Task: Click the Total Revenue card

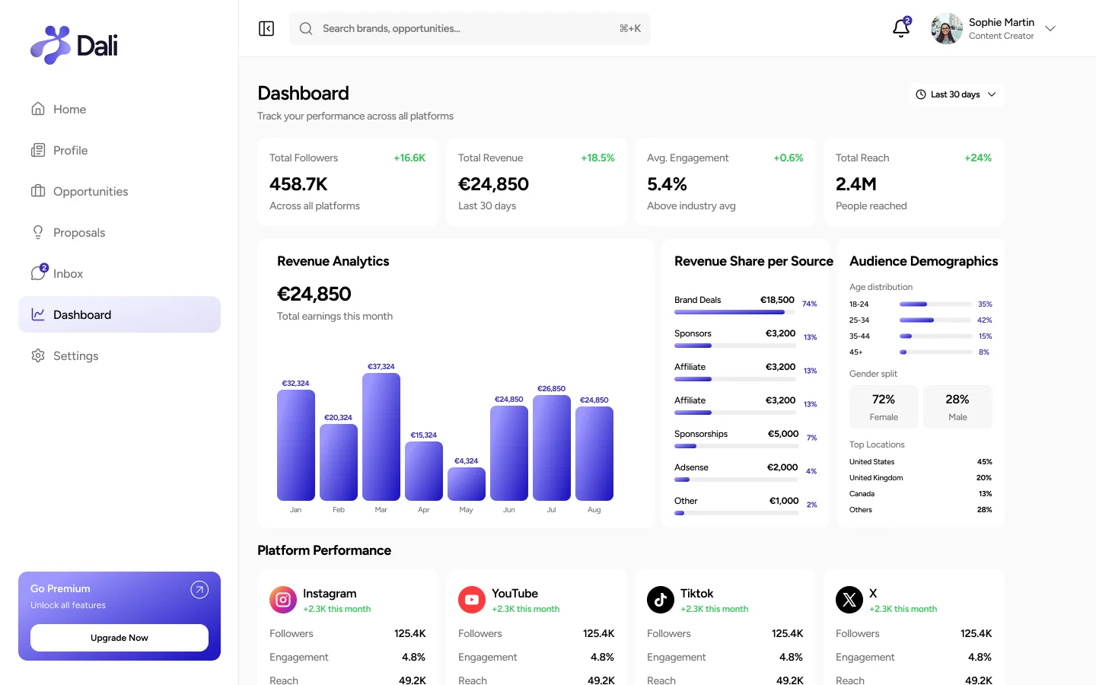Action: tap(537, 182)
